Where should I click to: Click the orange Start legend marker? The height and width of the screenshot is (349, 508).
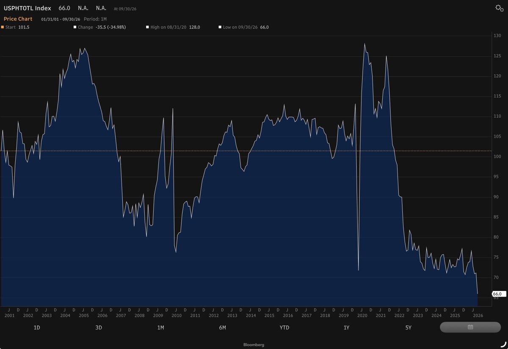pos(2,27)
